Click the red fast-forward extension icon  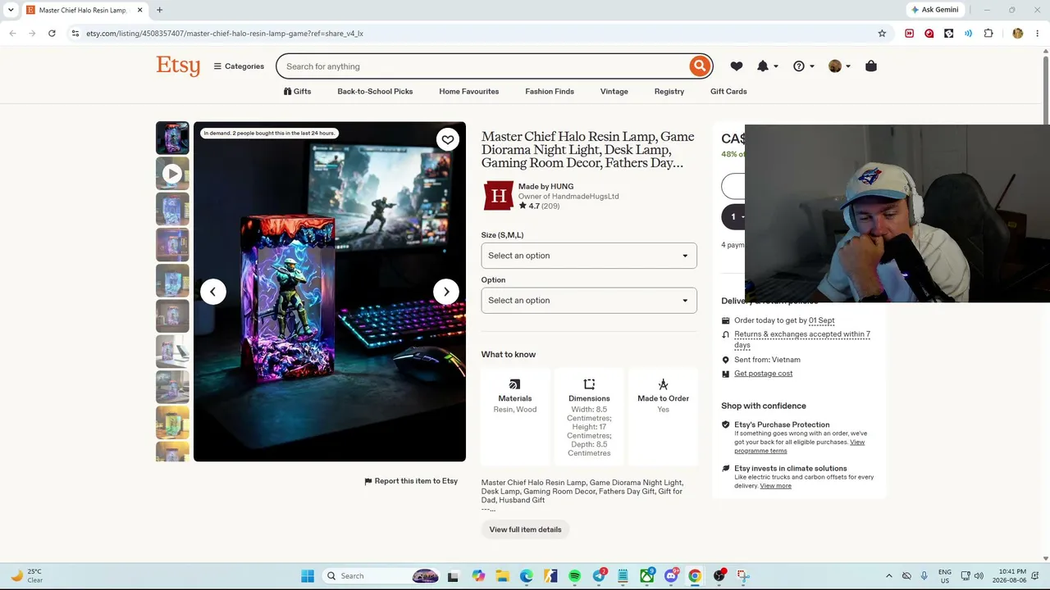coord(909,34)
